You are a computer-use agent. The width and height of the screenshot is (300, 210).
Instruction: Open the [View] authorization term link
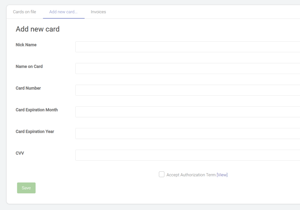[222, 175]
